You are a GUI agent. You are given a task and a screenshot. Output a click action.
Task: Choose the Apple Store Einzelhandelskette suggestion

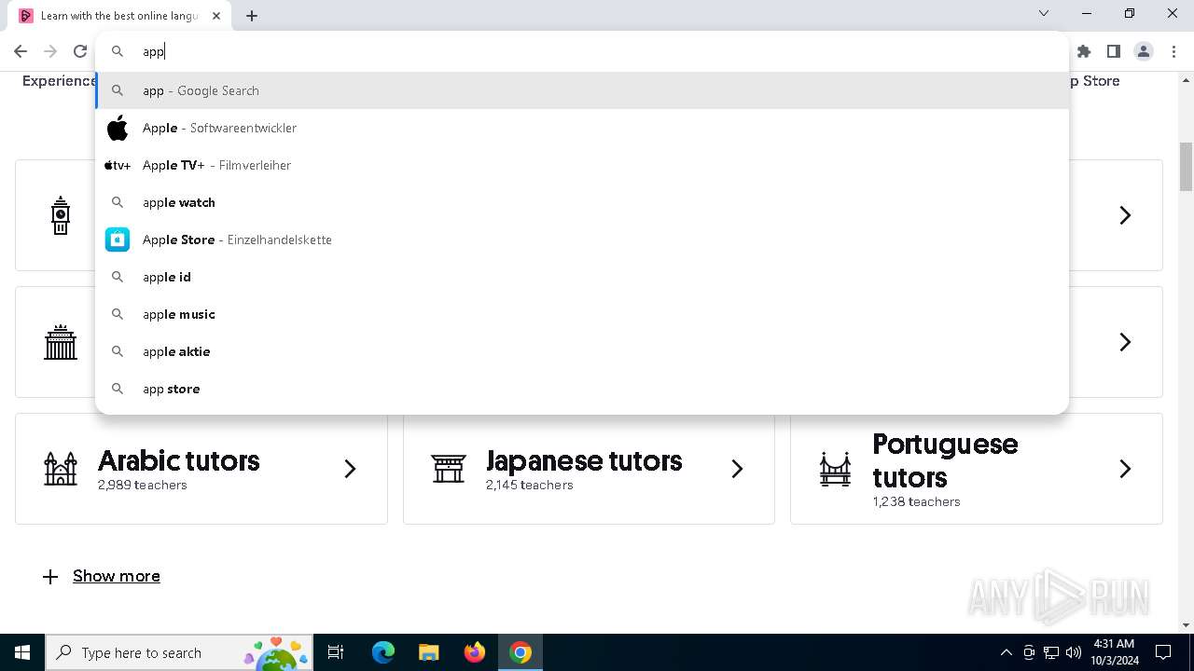click(582, 240)
